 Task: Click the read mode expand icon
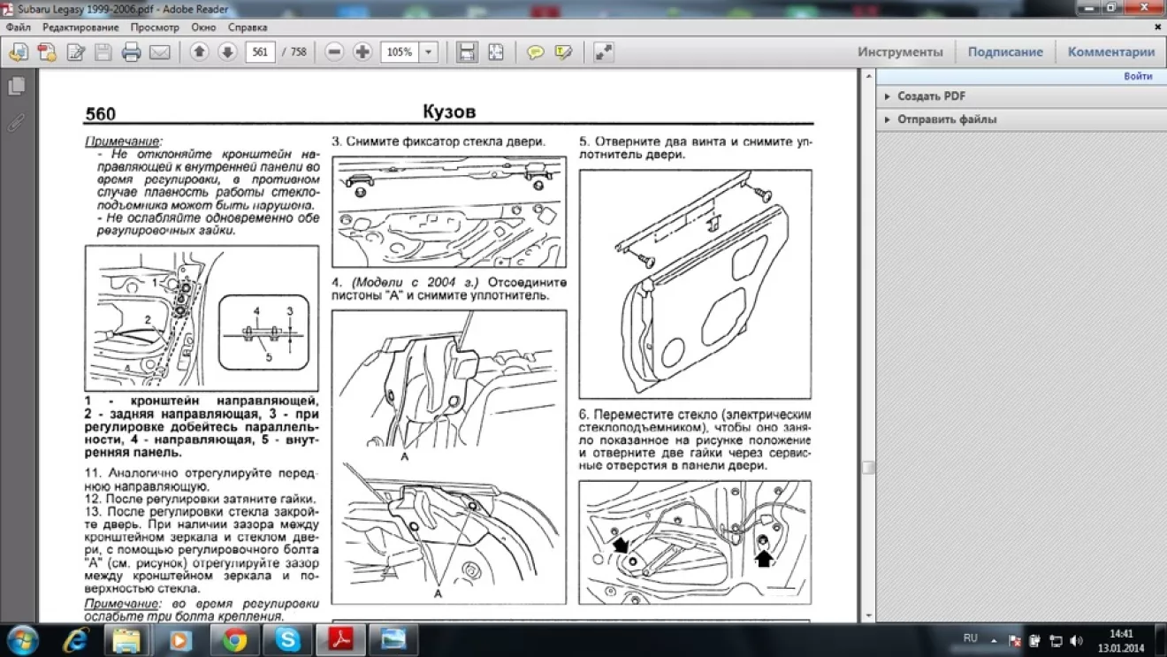[x=603, y=52]
